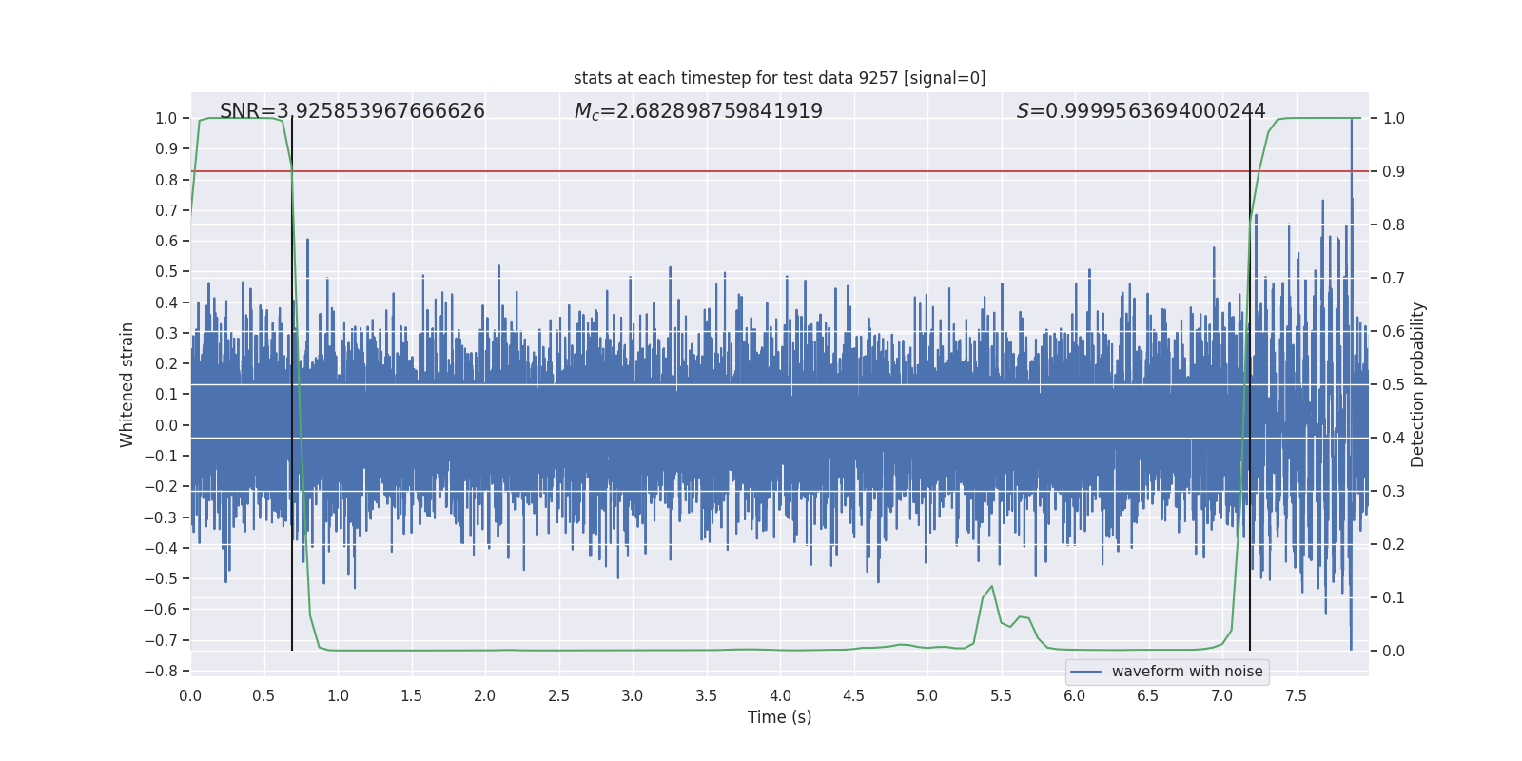Click the black vertical marker near 0.7 seconds
The width and height of the screenshot is (1522, 761).
(x=292, y=384)
